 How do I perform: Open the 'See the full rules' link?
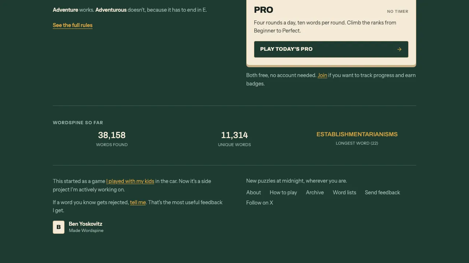tap(73, 25)
